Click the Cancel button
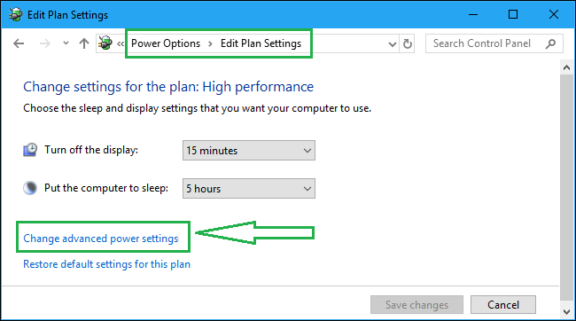 (x=503, y=304)
